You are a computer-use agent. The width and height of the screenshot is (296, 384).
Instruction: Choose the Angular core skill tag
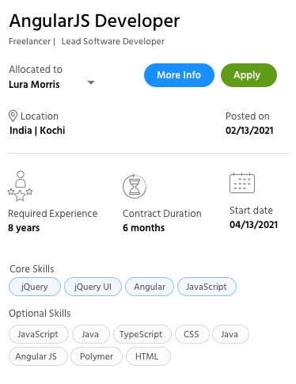[x=150, y=287]
